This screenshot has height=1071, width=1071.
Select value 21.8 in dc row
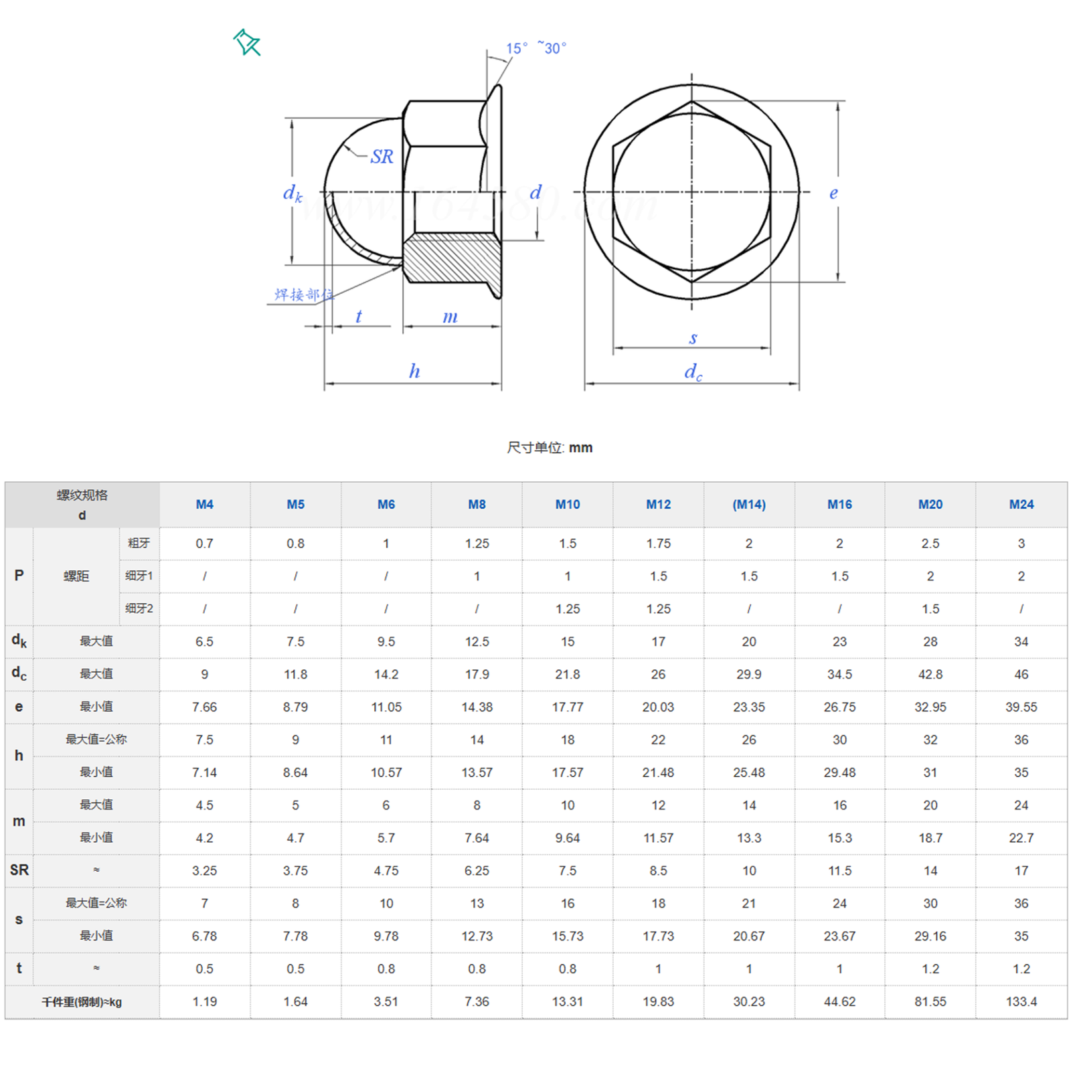(x=568, y=674)
